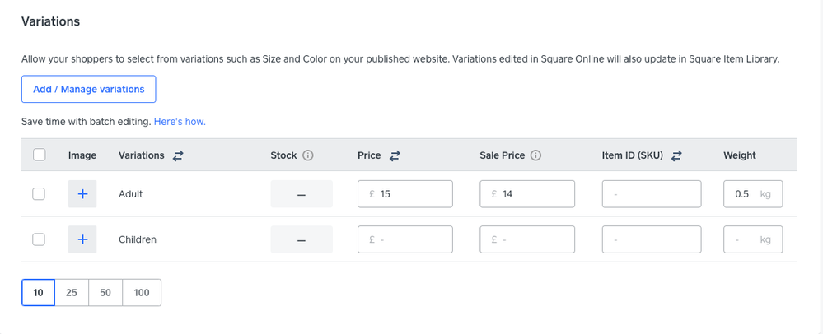Check the Children variation checkbox
Viewport: 823px width, 334px height.
(x=39, y=239)
